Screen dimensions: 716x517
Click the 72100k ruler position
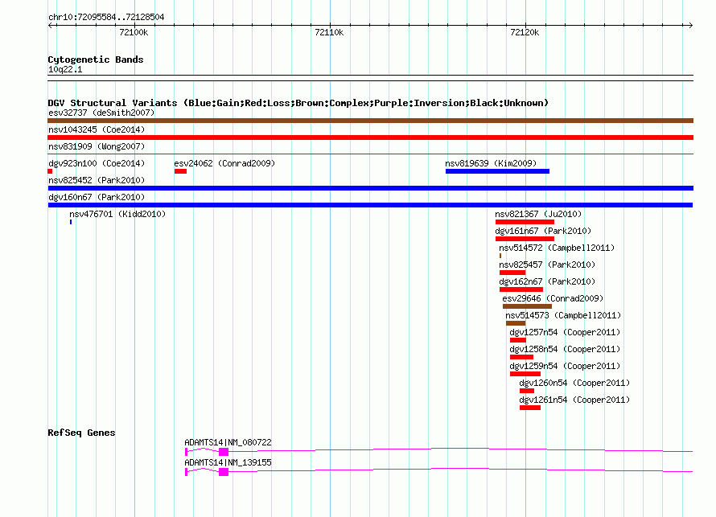click(134, 32)
